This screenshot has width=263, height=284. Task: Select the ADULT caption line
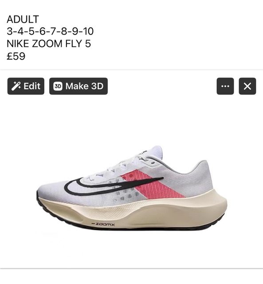coord(23,20)
